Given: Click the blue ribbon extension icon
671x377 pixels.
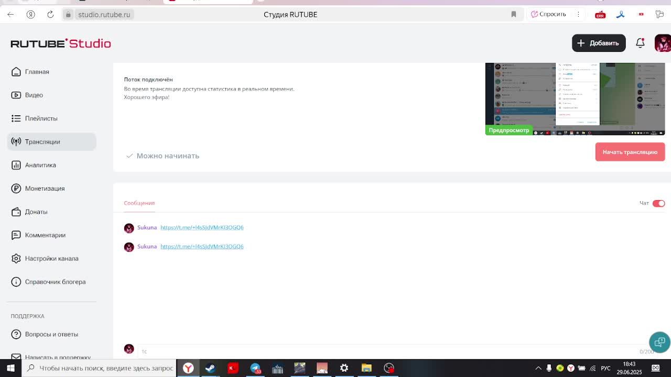Looking at the screenshot, I should point(620,15).
